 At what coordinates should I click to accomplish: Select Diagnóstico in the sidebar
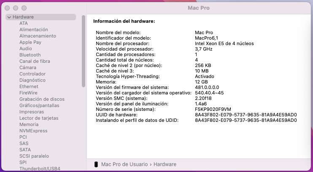pos(32,80)
